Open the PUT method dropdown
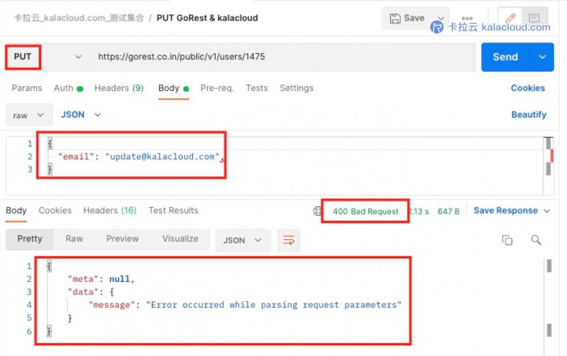 [47, 57]
